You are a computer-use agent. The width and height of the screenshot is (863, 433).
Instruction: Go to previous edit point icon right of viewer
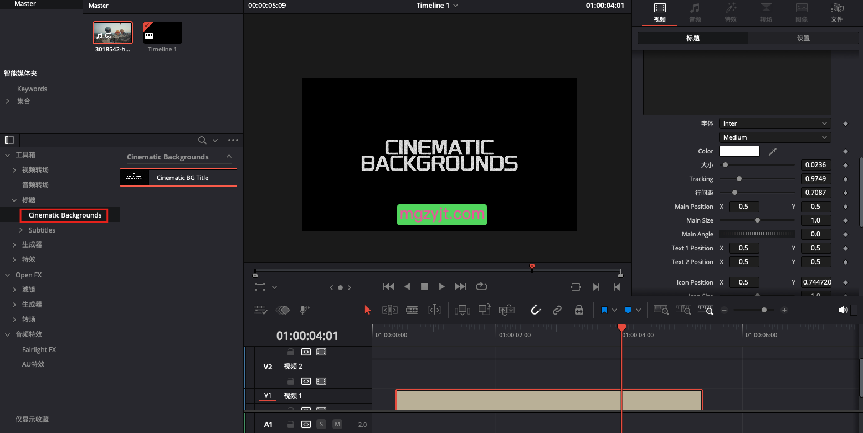point(617,287)
